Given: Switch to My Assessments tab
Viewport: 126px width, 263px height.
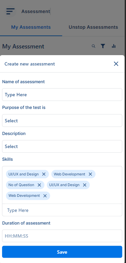Looking at the screenshot, I should click(x=31, y=27).
